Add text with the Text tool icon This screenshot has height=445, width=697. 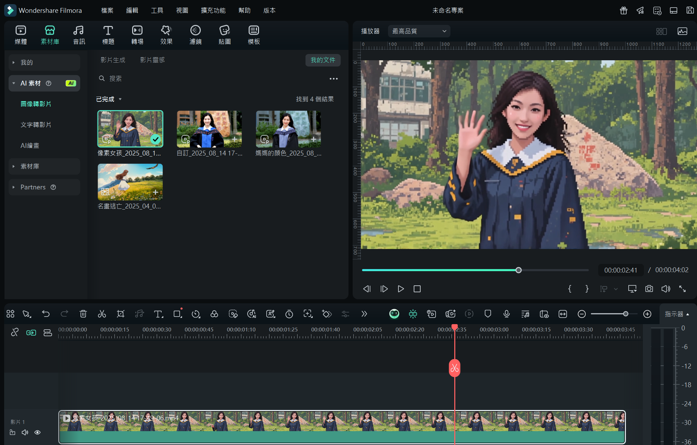click(x=158, y=314)
